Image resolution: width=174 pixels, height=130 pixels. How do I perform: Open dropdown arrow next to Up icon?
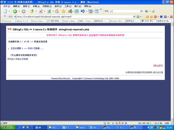[36, 11]
